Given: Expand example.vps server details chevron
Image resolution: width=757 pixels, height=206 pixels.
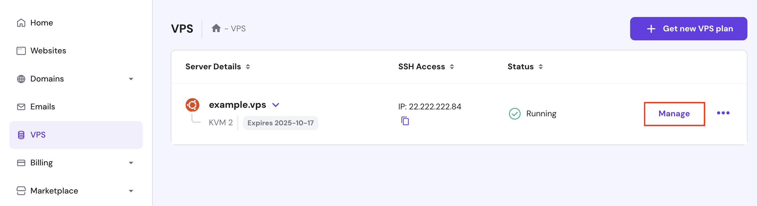Looking at the screenshot, I should [x=276, y=105].
